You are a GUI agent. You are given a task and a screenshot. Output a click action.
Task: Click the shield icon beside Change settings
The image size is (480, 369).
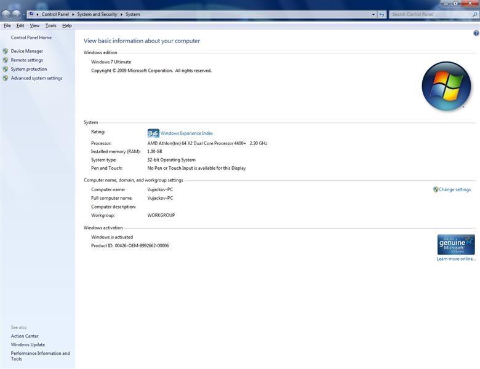(436, 189)
